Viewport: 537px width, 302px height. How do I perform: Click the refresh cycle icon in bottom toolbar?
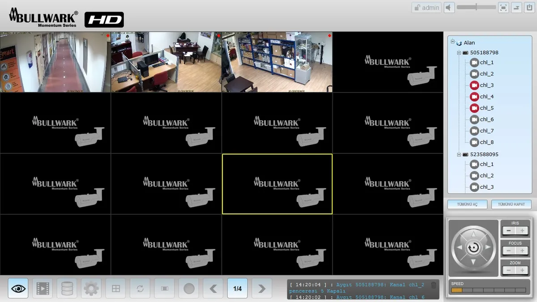coord(140,289)
